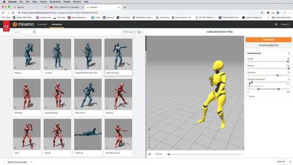Click the search magnifier icon
The image size is (293, 165).
tap(34, 32)
